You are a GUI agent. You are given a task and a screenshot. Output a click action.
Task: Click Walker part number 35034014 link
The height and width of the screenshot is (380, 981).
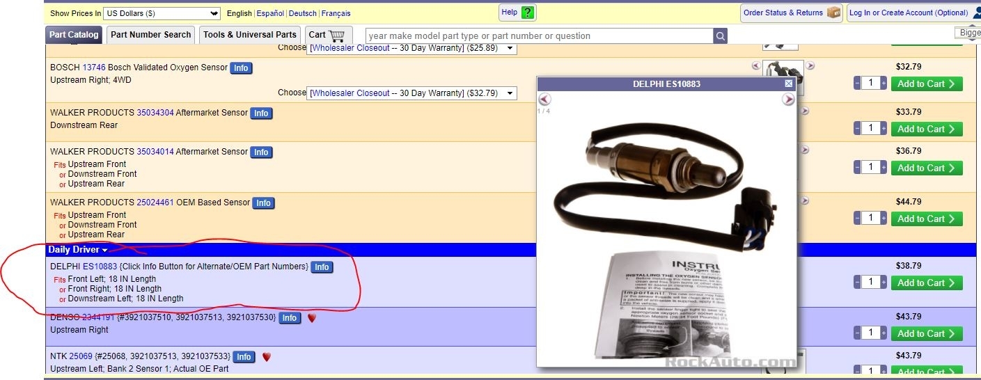click(x=155, y=151)
